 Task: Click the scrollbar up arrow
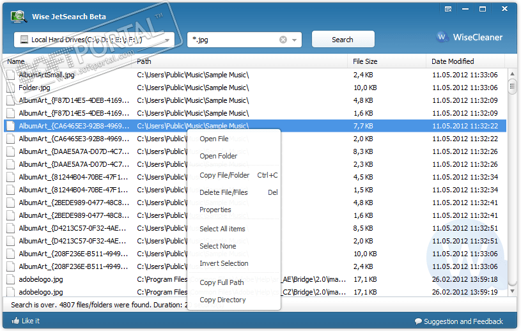coord(512,73)
